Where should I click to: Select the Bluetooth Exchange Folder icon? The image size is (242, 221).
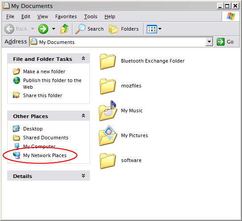(x=108, y=61)
